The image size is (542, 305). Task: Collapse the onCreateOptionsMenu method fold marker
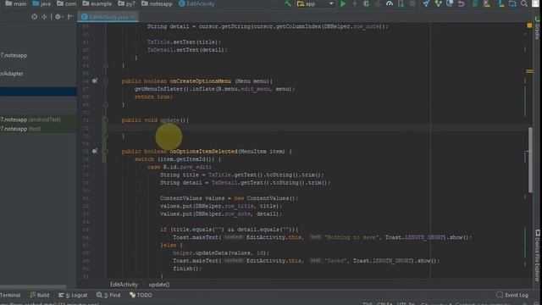pyautogui.click(x=106, y=81)
